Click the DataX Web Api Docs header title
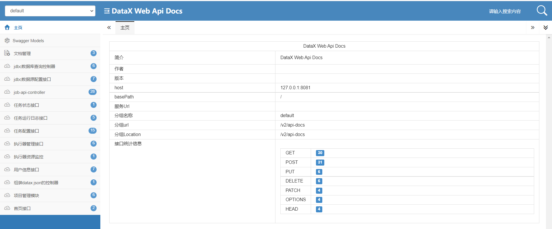Viewport: 552px width, 229px height. click(x=147, y=11)
